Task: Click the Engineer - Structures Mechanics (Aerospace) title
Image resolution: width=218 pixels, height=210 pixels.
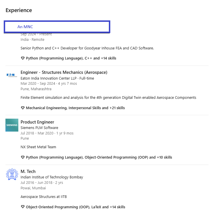Action: (x=64, y=72)
